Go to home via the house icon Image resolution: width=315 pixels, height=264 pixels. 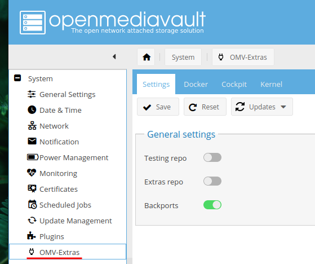147,57
